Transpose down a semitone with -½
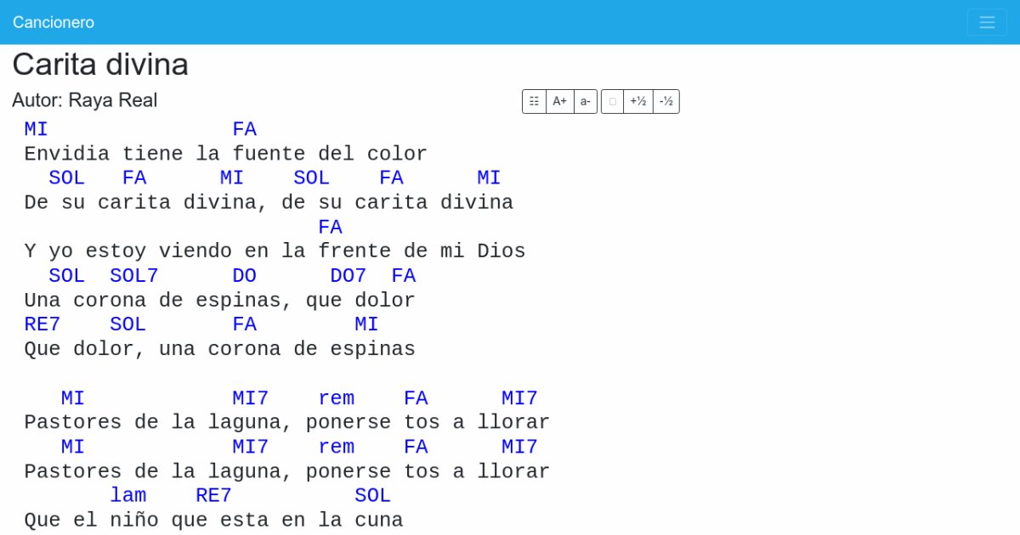The image size is (1020, 535). coord(666,101)
